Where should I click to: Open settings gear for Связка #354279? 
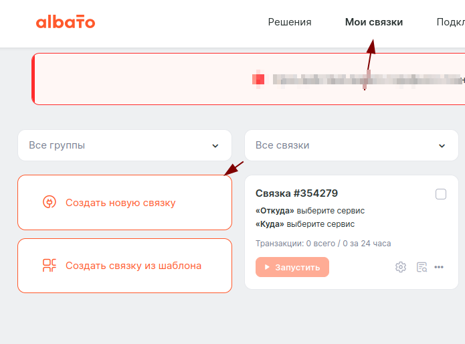point(401,267)
